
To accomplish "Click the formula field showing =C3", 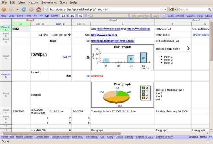I will tap(107, 16).
